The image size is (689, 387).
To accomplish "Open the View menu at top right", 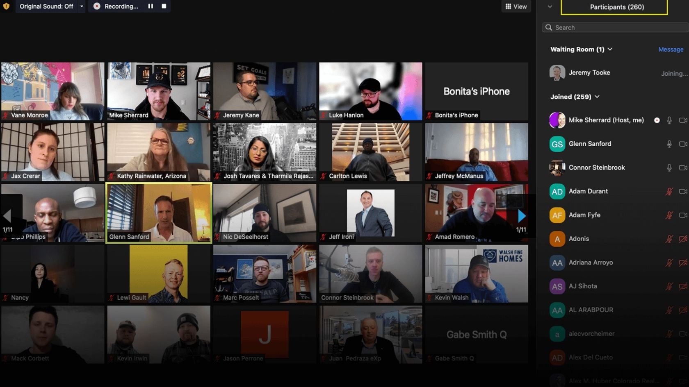I will pos(516,6).
